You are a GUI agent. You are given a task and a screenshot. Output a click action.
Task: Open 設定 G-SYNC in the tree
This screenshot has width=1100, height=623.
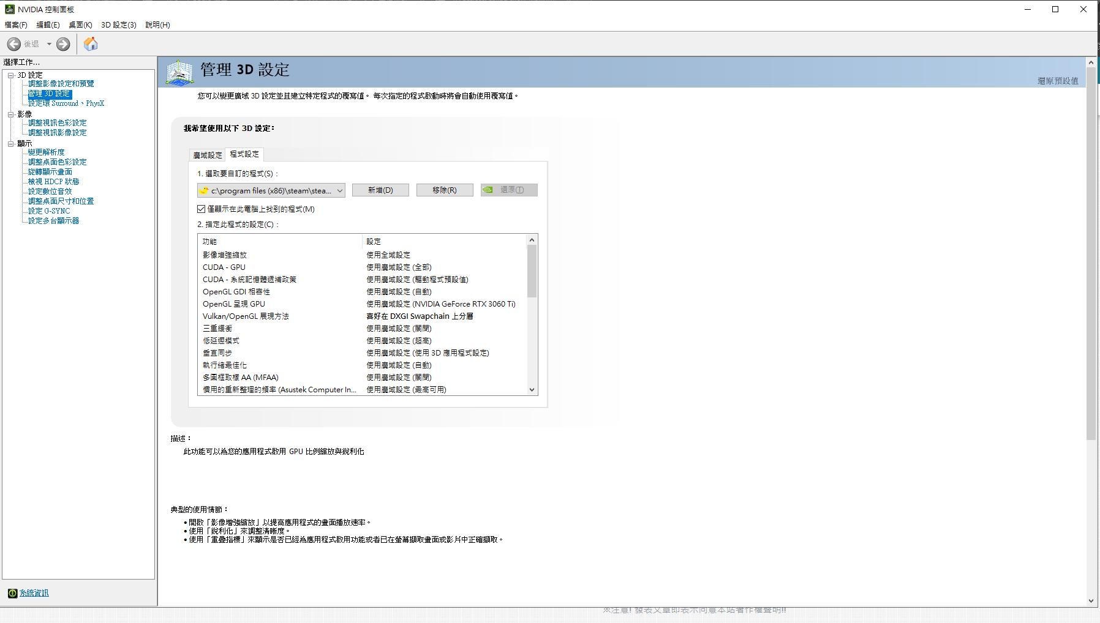click(x=49, y=211)
